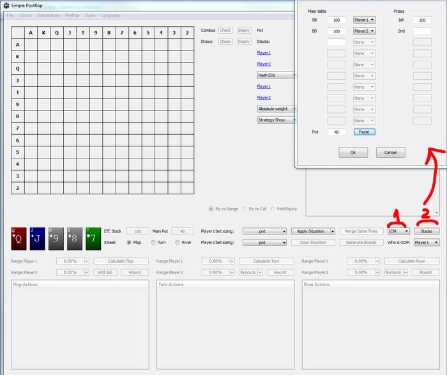Click the Flop Round button
Image resolution: width=447 pixels, height=375 pixels.
coord(135,272)
